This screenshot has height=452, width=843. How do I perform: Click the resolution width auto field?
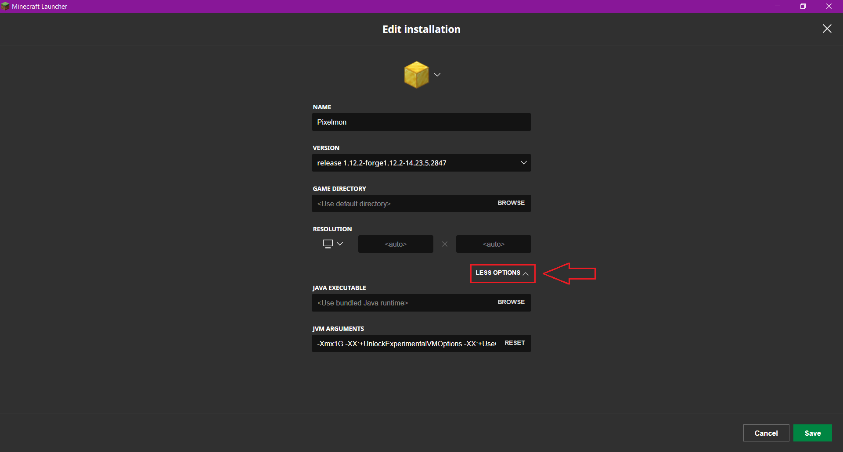pos(396,244)
